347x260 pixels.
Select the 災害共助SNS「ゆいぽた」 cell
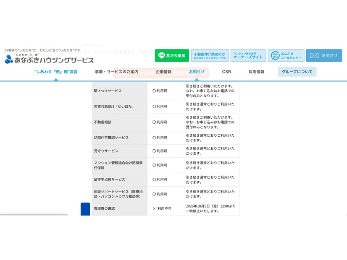point(120,107)
